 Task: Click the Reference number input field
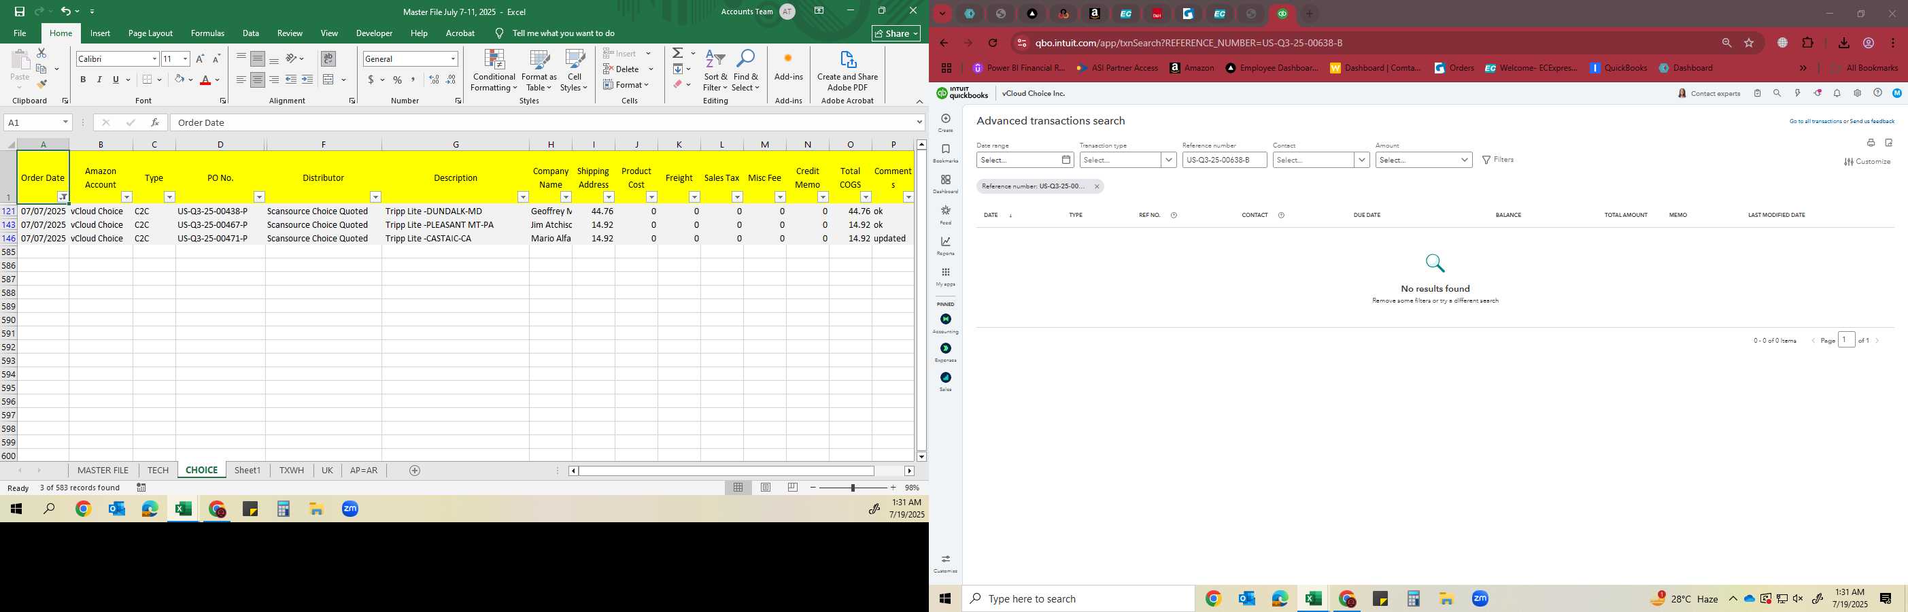[x=1225, y=160]
